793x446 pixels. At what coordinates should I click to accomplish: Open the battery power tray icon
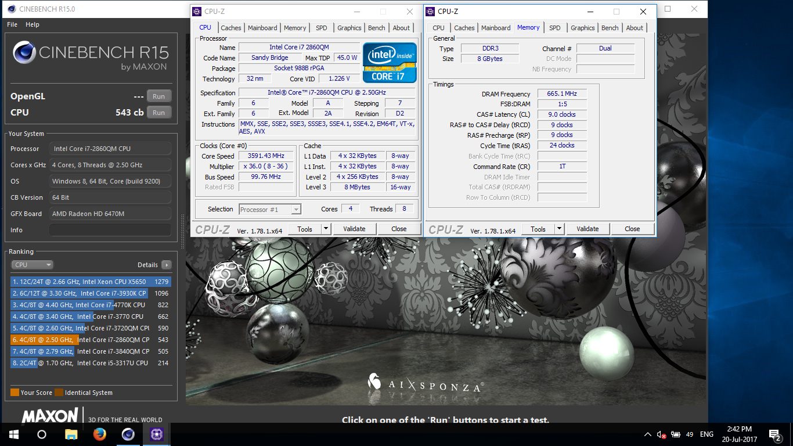[x=676, y=434]
